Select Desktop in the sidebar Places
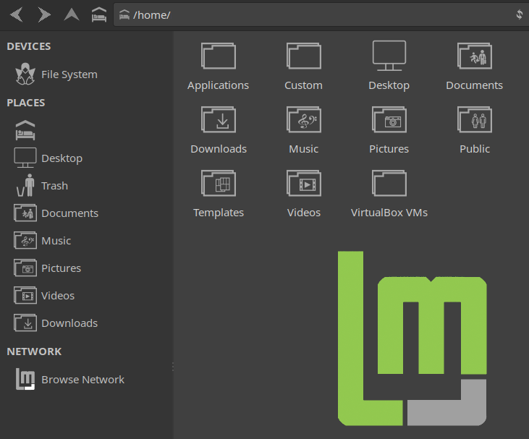529x439 pixels. click(x=48, y=158)
